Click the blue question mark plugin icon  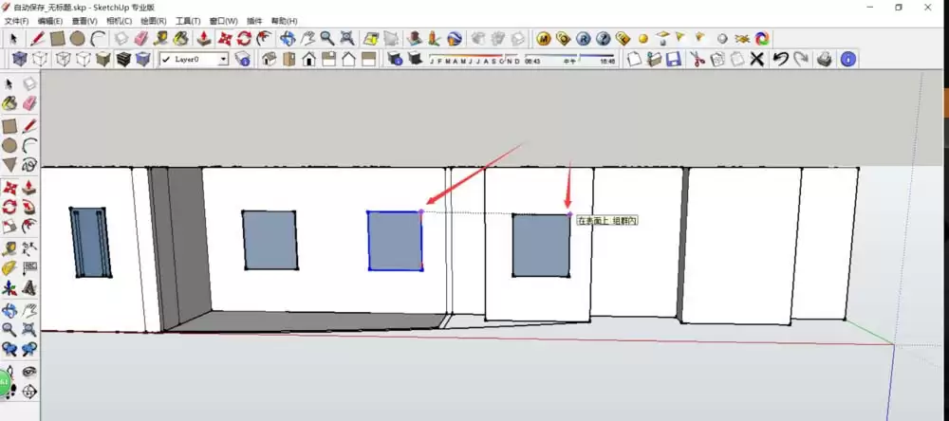click(x=603, y=39)
